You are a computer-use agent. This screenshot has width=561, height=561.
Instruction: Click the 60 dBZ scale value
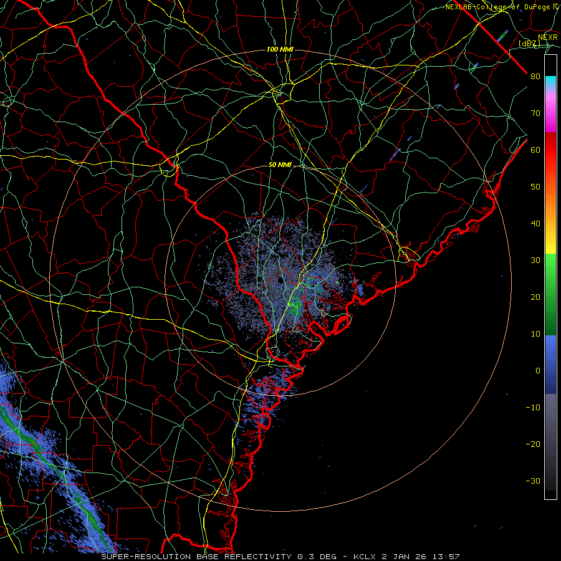coord(535,150)
